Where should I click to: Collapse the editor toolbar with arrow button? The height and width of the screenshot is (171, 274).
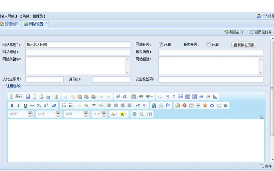pos(262,117)
